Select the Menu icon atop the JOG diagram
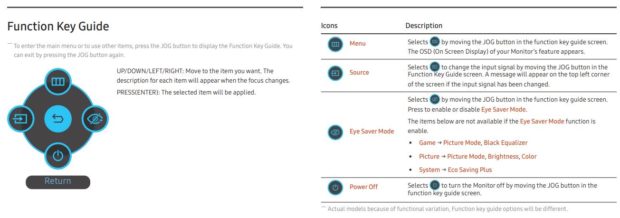The width and height of the screenshot is (620, 218). tap(58, 82)
